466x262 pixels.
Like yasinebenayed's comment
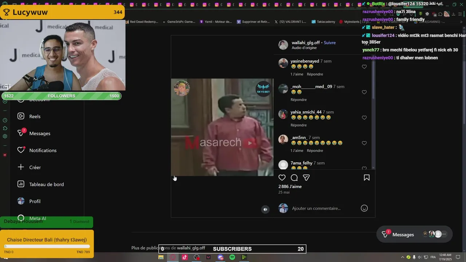click(364, 67)
